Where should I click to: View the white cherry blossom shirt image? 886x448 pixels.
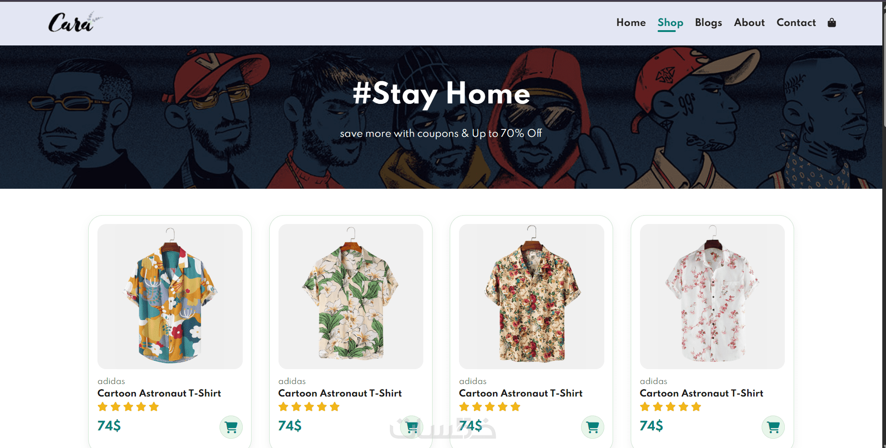712,296
